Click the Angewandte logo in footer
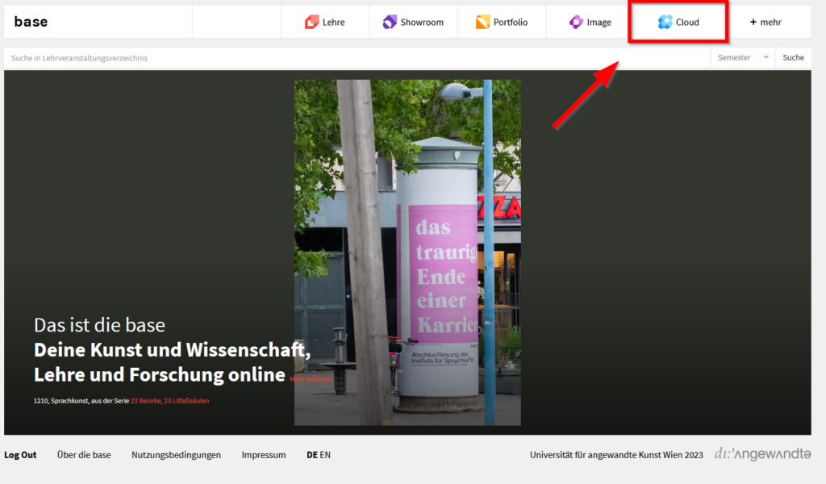The image size is (826, 484). [x=762, y=454]
